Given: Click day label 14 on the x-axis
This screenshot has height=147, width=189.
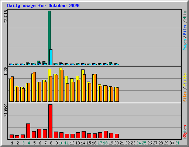Looking at the screenshot, I should tap(83, 143).
